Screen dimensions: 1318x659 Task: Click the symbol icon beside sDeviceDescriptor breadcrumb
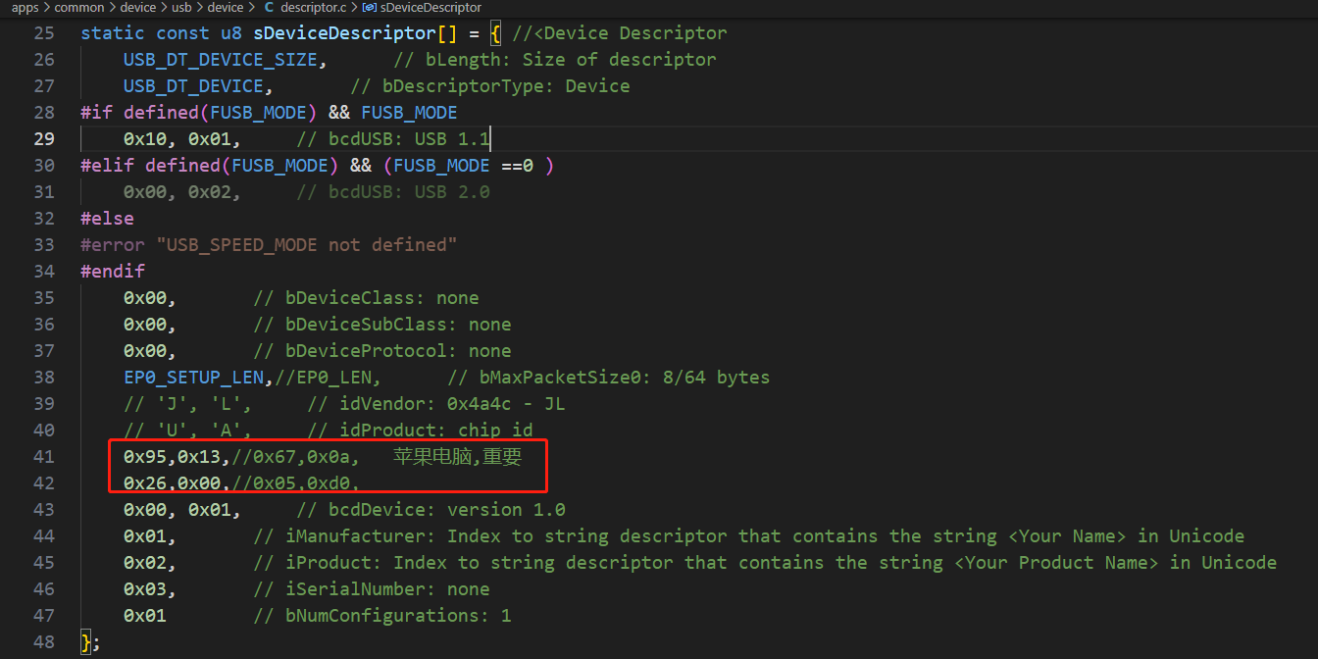click(x=370, y=8)
